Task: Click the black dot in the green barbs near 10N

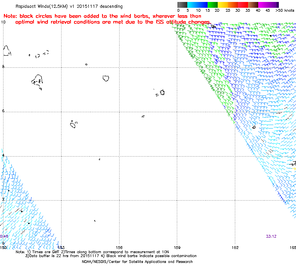Action: (271, 36)
